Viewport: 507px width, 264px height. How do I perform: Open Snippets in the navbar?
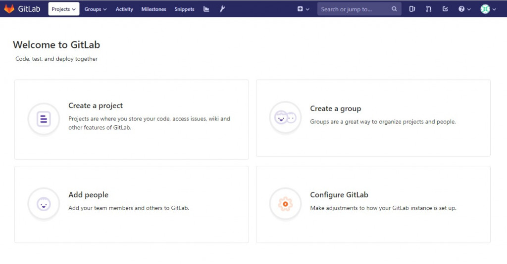click(184, 9)
